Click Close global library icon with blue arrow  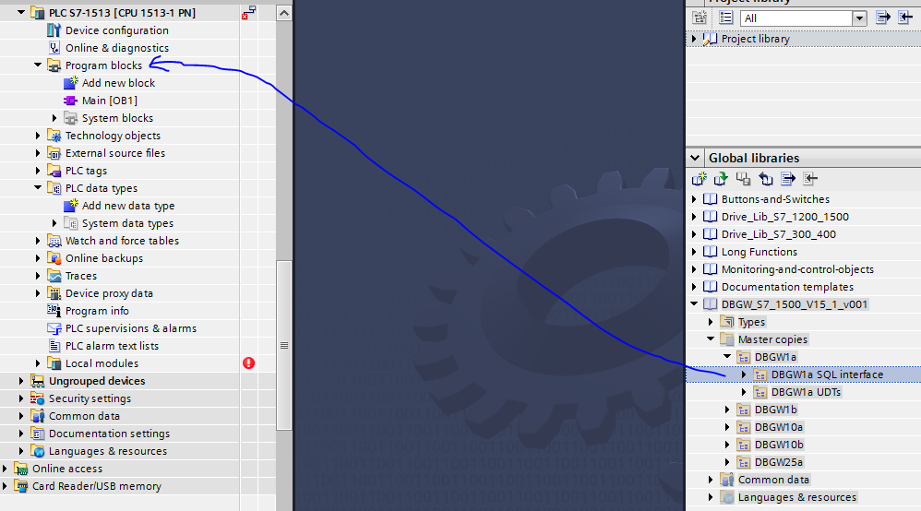point(765,179)
